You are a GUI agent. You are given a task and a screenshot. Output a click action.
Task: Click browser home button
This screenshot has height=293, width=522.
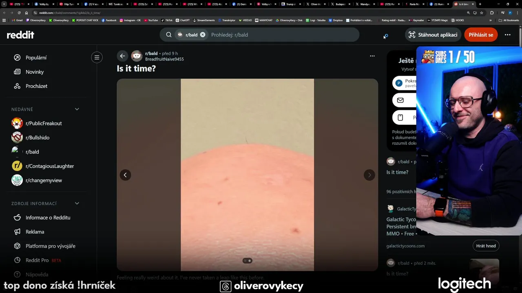coord(27,13)
